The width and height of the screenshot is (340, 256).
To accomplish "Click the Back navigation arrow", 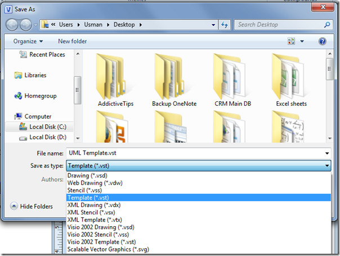I will coord(12,25).
